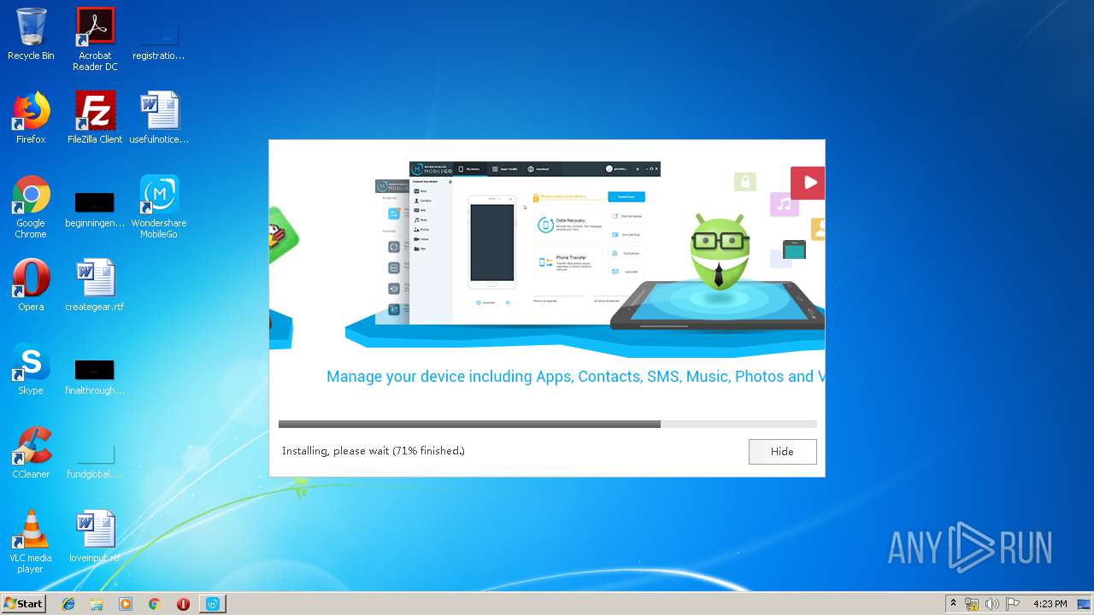
Task: Launch Opera from the desktop
Action: click(x=31, y=285)
